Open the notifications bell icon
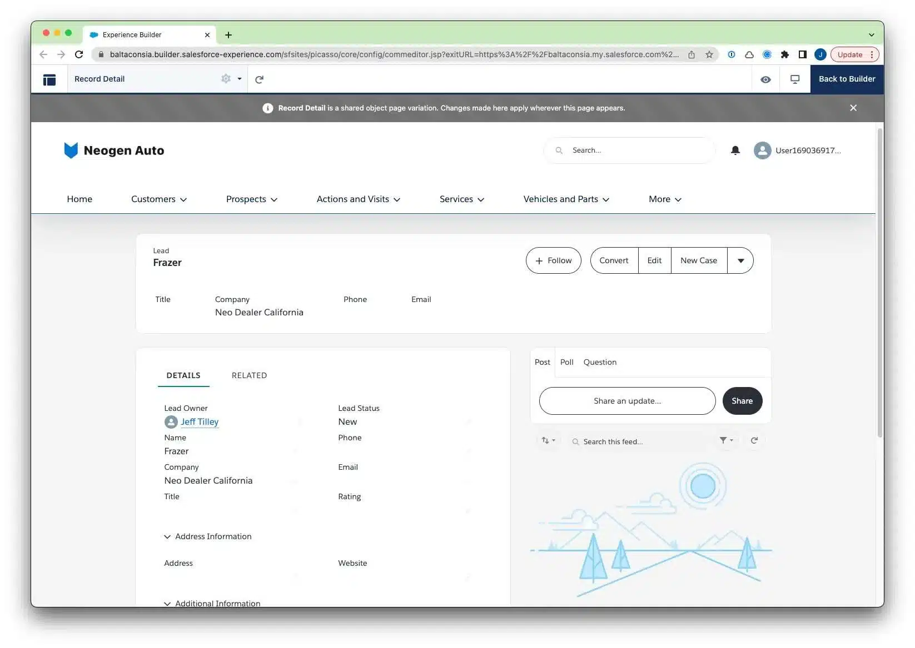This screenshot has height=648, width=915. (735, 150)
